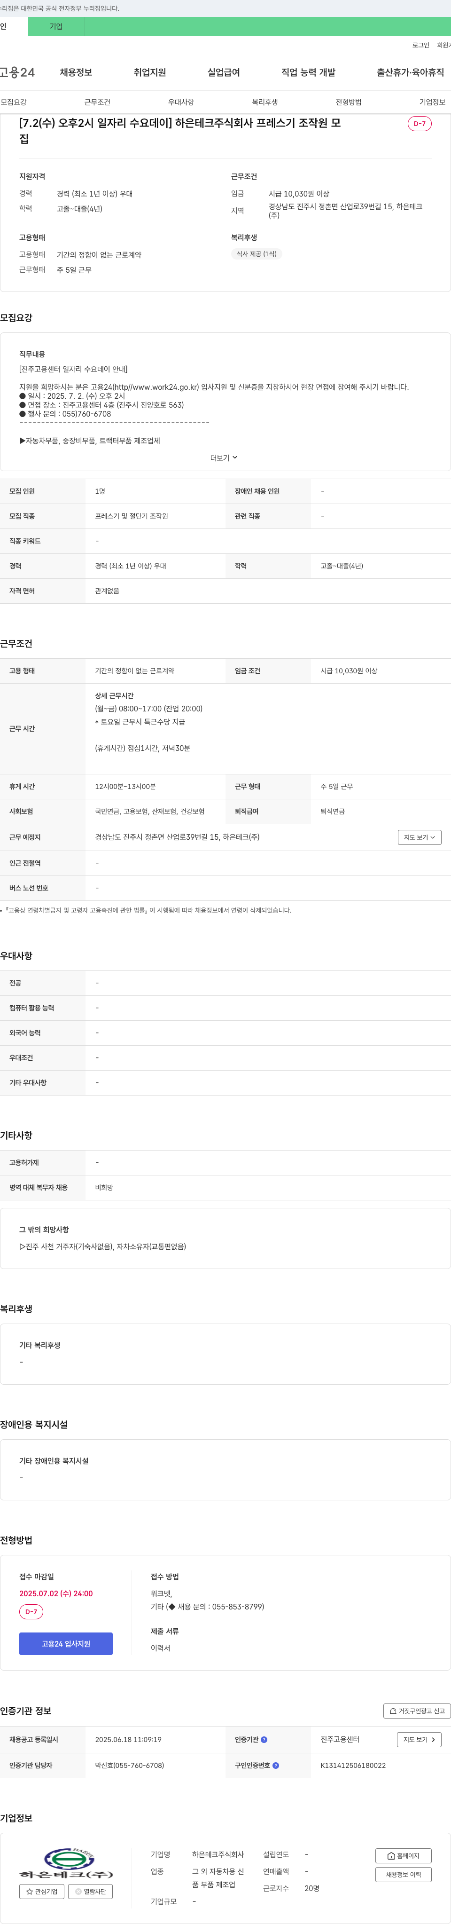The width and height of the screenshot is (451, 1924).
Task: Click the 퇴직연금 severance pay cell
Action: [x=332, y=811]
